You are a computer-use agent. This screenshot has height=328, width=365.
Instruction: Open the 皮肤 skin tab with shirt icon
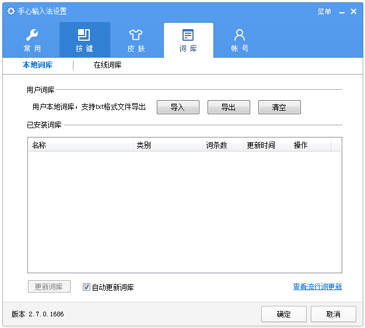click(136, 40)
